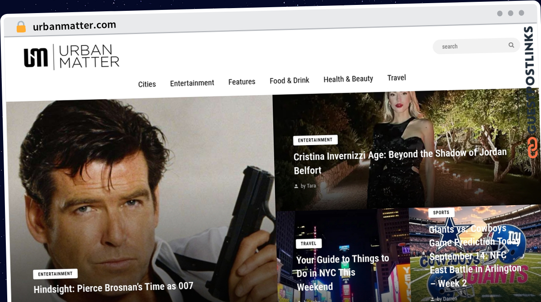
Task: Open the Features menu item
Action: coord(242,82)
